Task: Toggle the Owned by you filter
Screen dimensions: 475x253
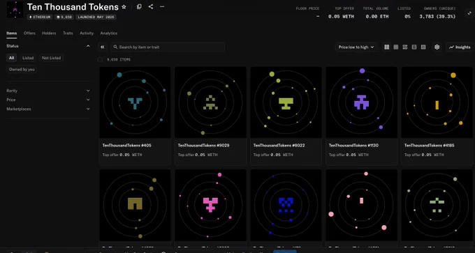Action: coord(22,70)
